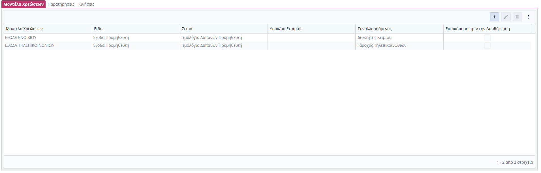Switch to the Παρατηρήσεις tab
The height and width of the screenshot is (173, 541).
pyautogui.click(x=61, y=4)
